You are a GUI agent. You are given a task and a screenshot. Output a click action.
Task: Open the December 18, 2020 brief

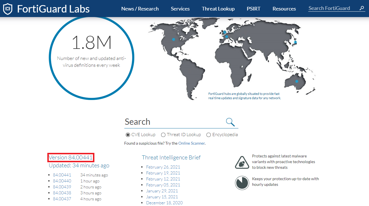(x=165, y=203)
